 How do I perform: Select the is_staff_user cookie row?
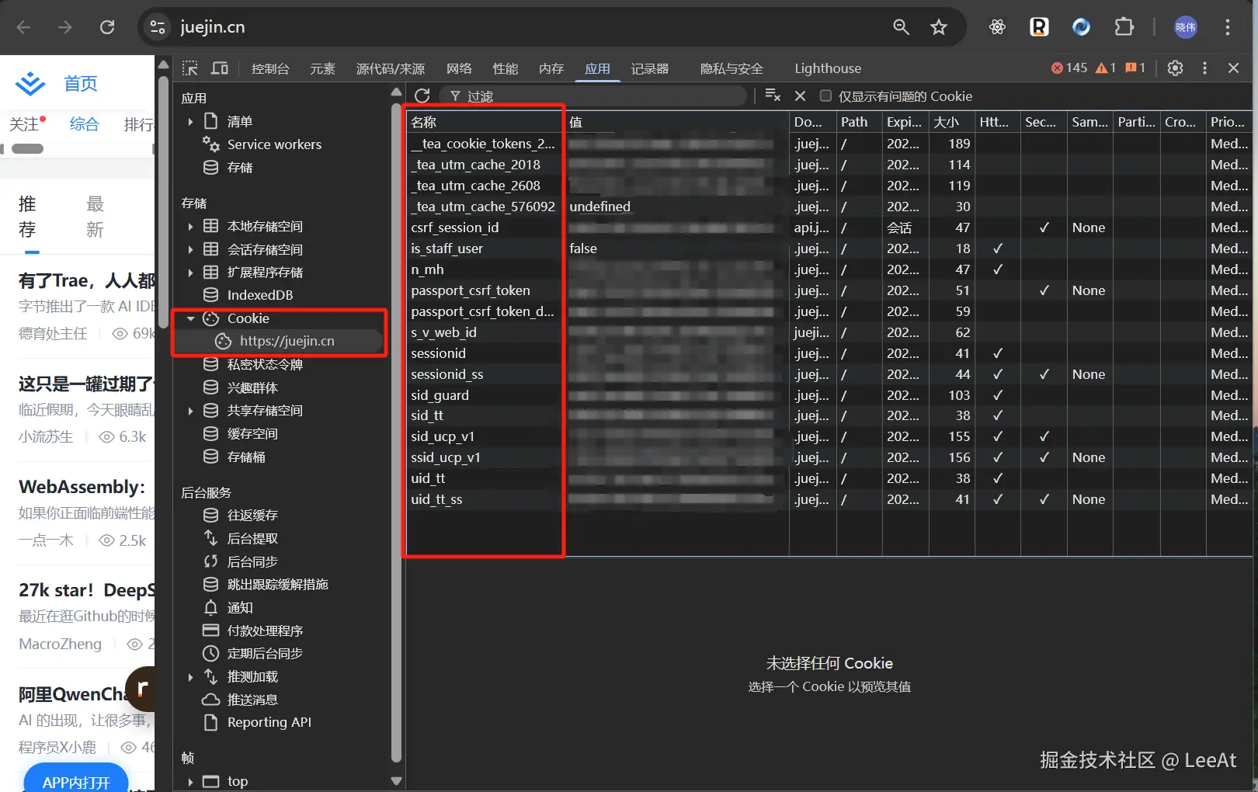tap(829, 248)
